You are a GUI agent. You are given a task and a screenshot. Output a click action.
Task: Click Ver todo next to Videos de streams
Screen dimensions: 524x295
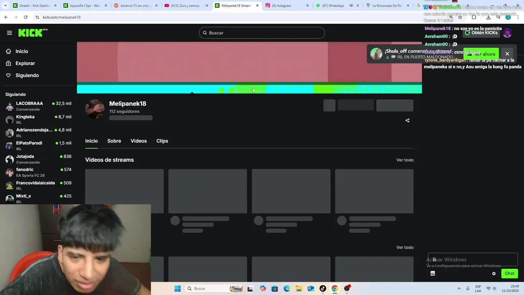(x=405, y=160)
